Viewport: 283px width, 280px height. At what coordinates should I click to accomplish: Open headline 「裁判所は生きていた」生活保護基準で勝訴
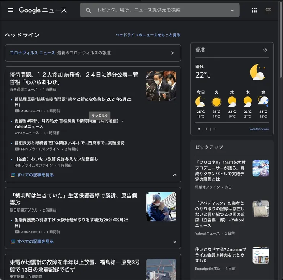click(74, 199)
